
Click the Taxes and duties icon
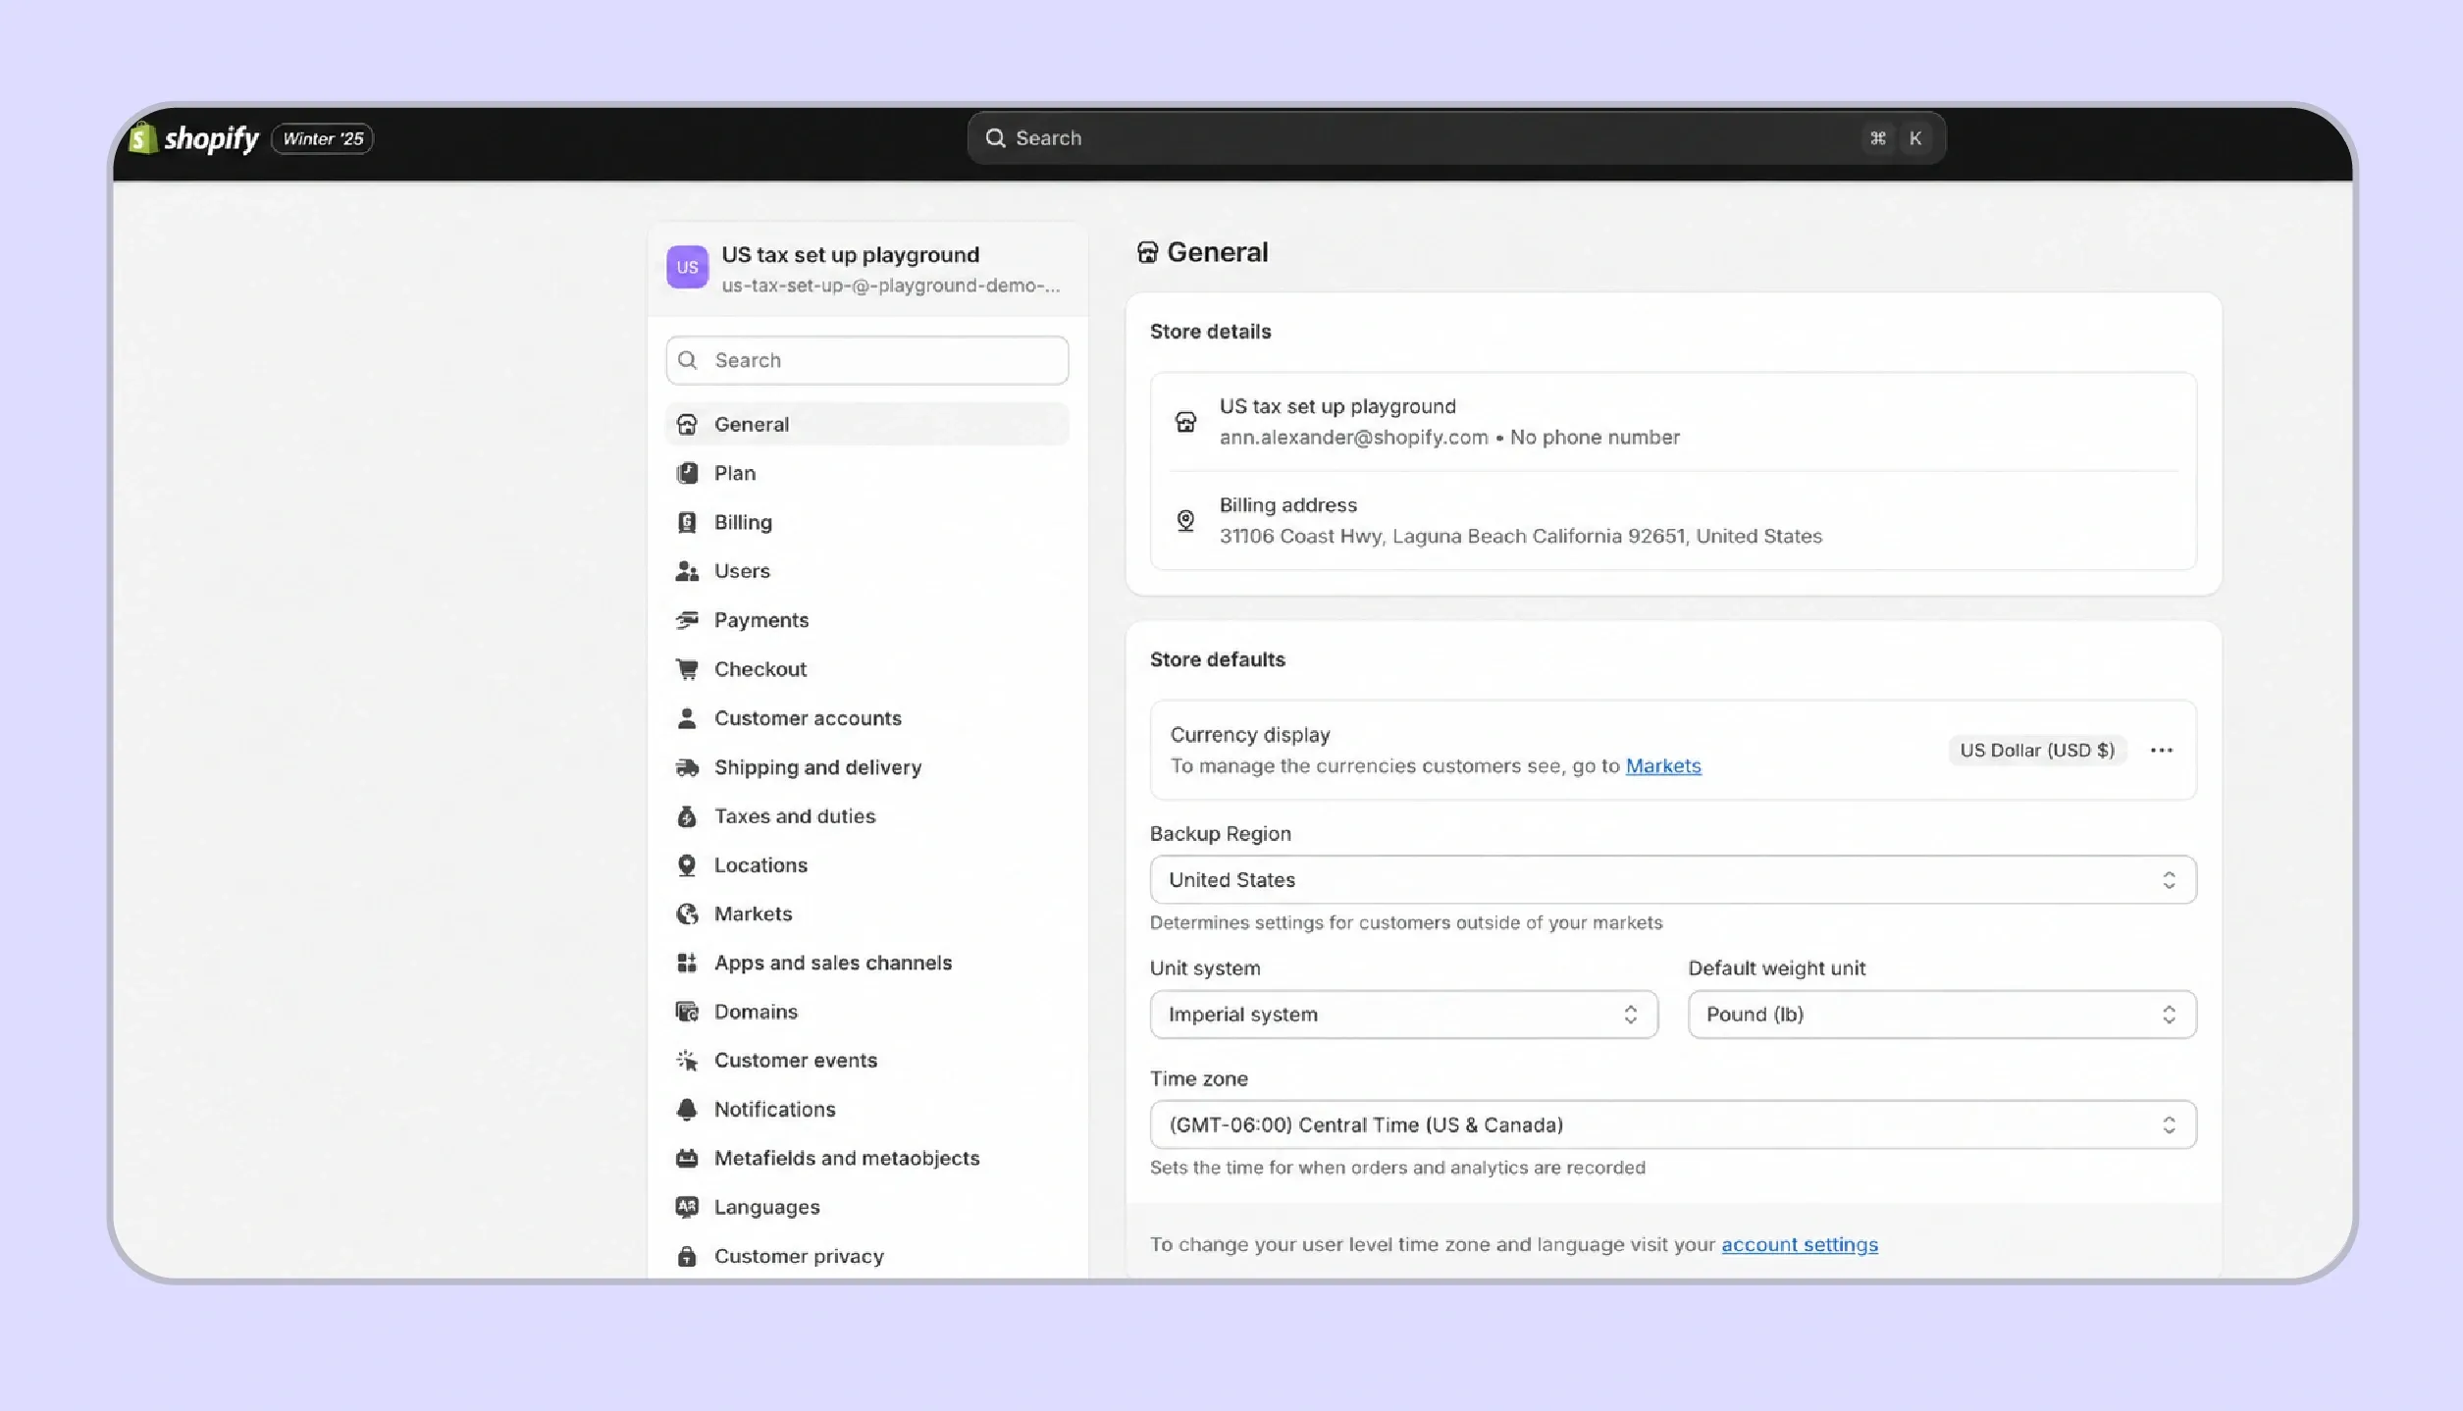point(687,816)
